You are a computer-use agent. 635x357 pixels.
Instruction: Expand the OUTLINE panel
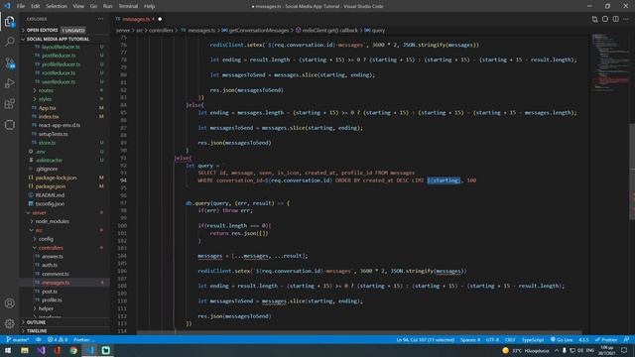point(36,322)
